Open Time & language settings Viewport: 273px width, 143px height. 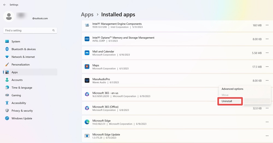[30, 88]
